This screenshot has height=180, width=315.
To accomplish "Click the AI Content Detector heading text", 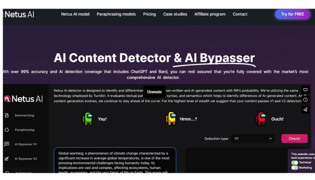I will 112,58.
